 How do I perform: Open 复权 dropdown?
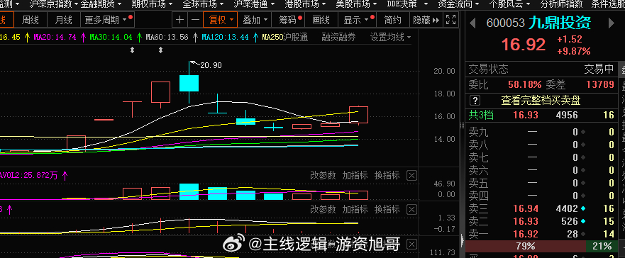(x=221, y=20)
